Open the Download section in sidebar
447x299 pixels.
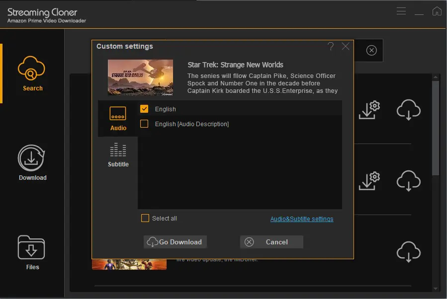click(x=32, y=162)
